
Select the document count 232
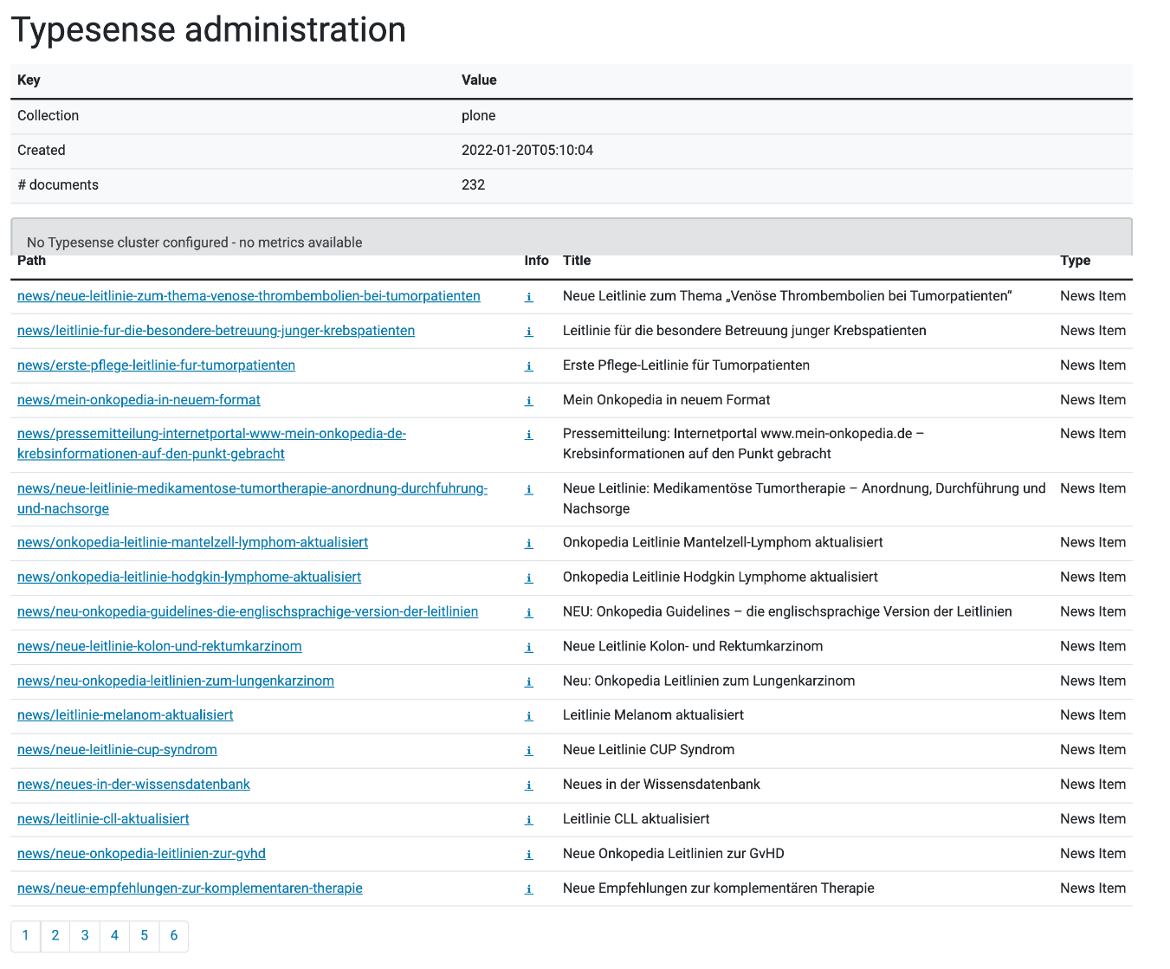(473, 185)
